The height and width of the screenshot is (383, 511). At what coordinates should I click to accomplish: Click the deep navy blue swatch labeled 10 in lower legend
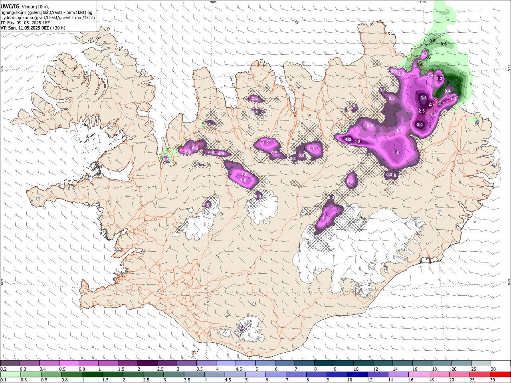[358, 374]
